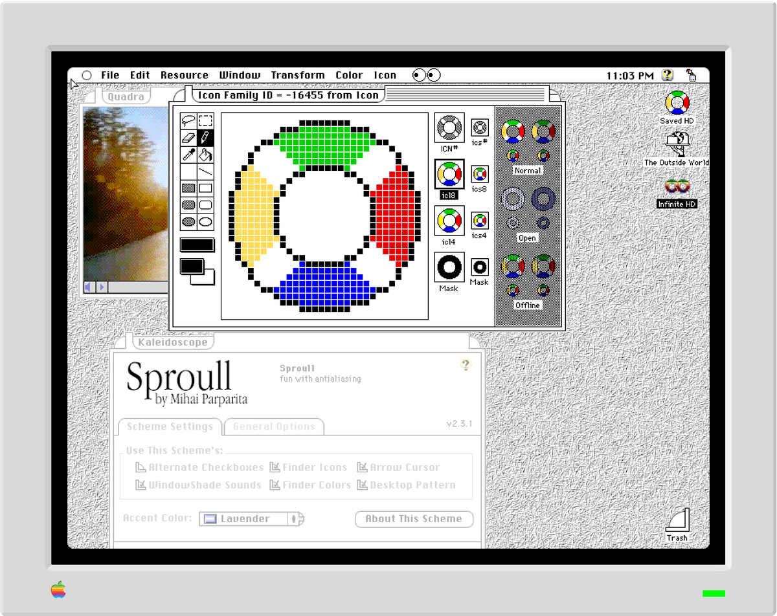Screen dimensions: 777x616
Task: Open the application switcher menu icon
Action: coord(690,75)
